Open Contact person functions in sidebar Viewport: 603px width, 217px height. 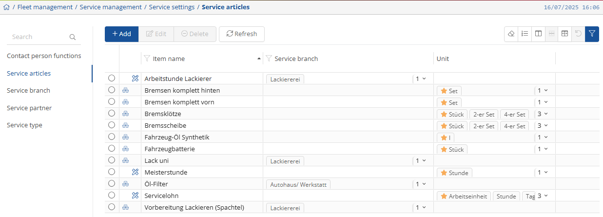[44, 56]
